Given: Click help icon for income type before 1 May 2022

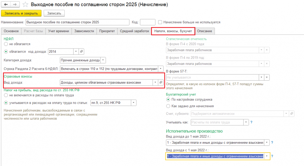Looking at the screenshot, I should [272, 143].
